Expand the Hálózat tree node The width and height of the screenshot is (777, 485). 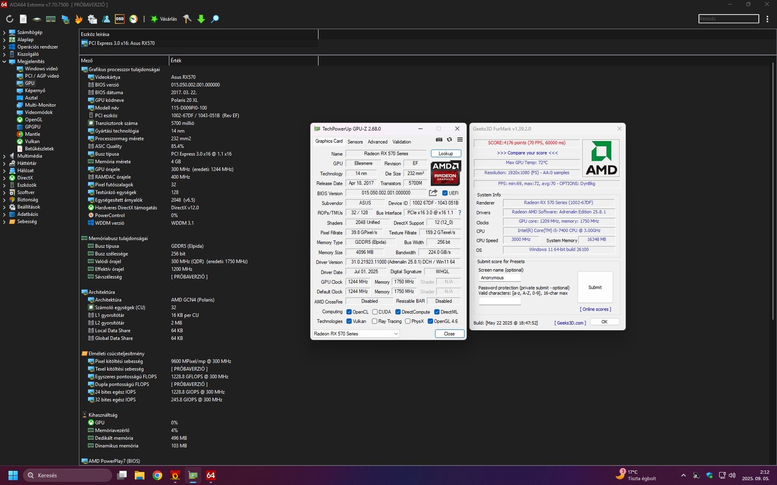click(4, 170)
